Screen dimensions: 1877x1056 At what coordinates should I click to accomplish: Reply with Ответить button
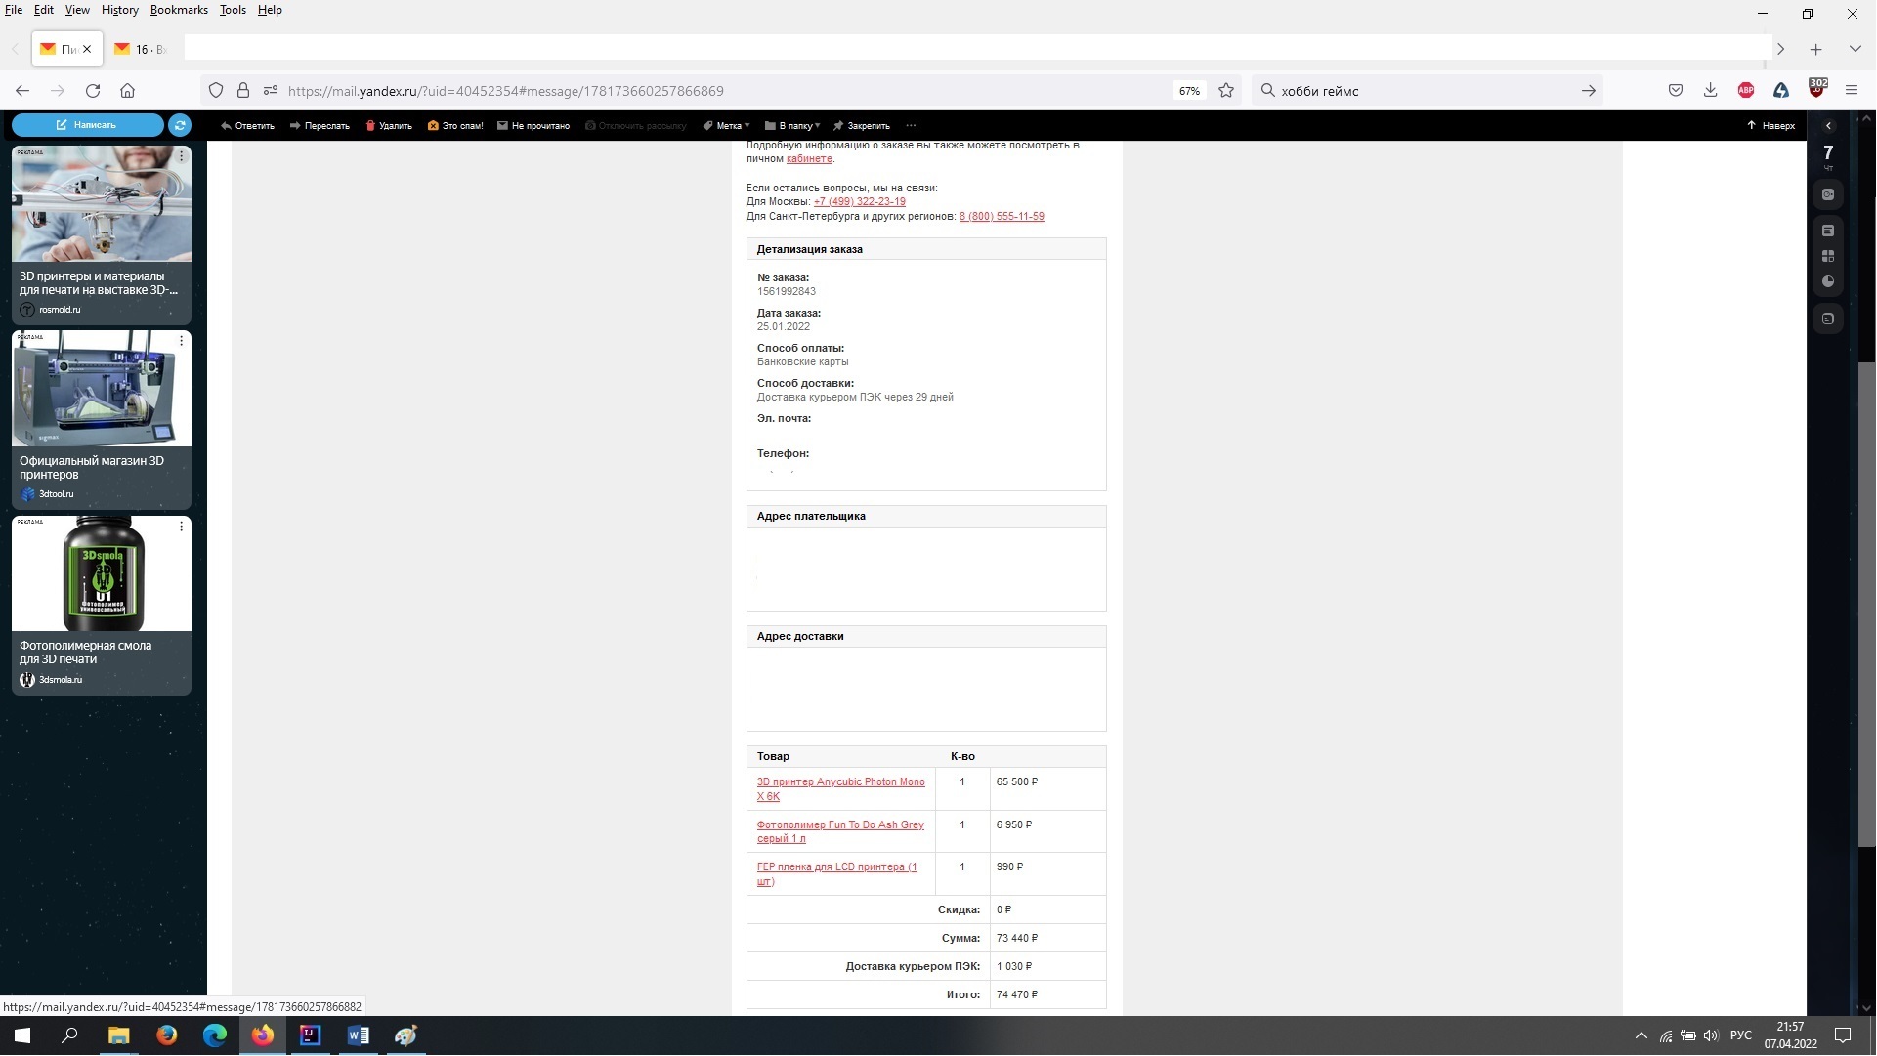[247, 125]
